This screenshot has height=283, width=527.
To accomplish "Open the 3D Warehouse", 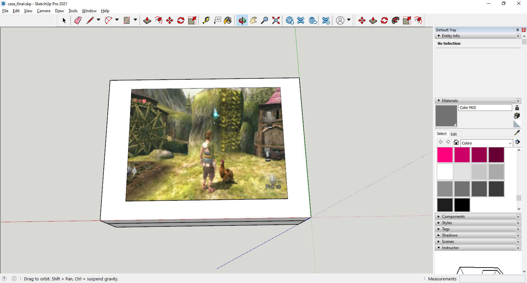I will 290,20.
